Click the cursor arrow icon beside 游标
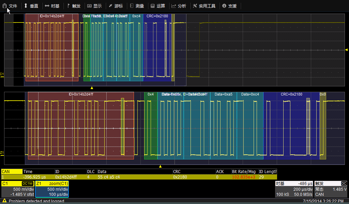The height and width of the screenshot is (204, 349). click(110, 6)
